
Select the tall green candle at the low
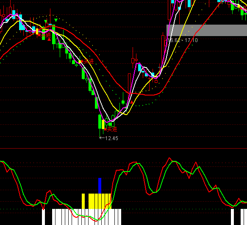tap(100, 121)
